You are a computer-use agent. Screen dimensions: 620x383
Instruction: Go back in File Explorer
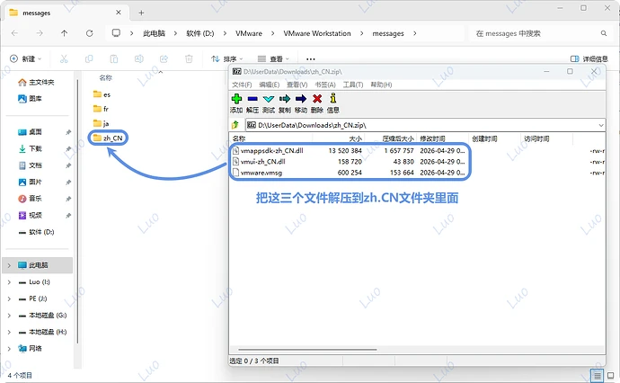tap(14, 33)
